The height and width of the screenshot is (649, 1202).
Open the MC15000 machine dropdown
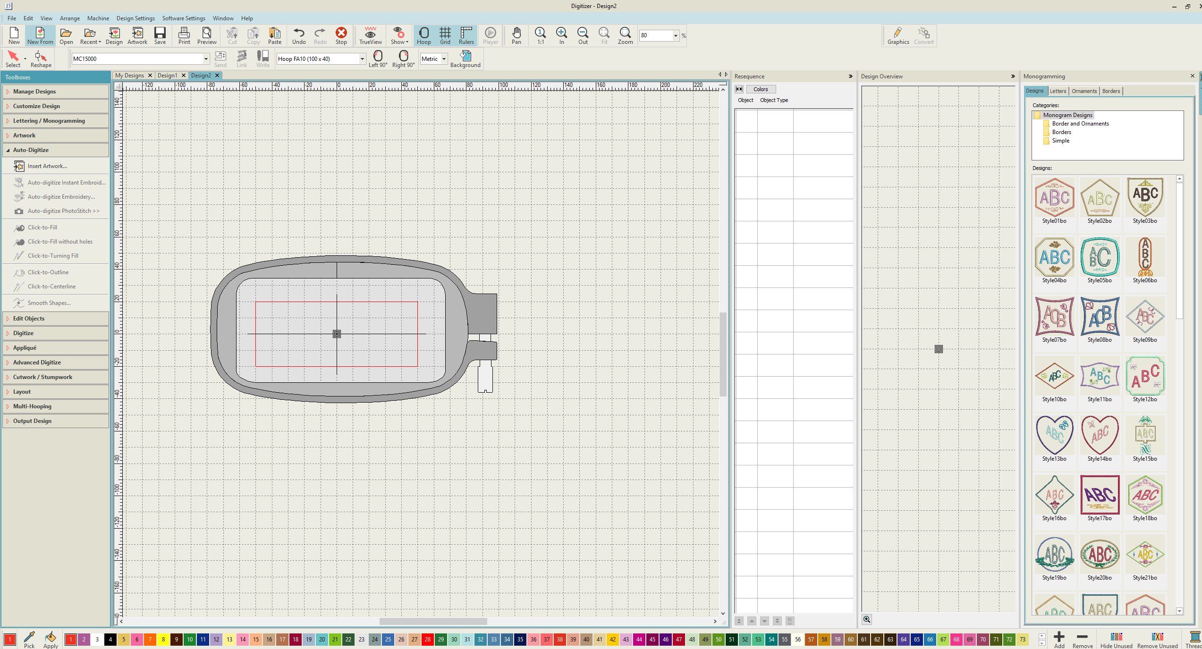click(206, 59)
